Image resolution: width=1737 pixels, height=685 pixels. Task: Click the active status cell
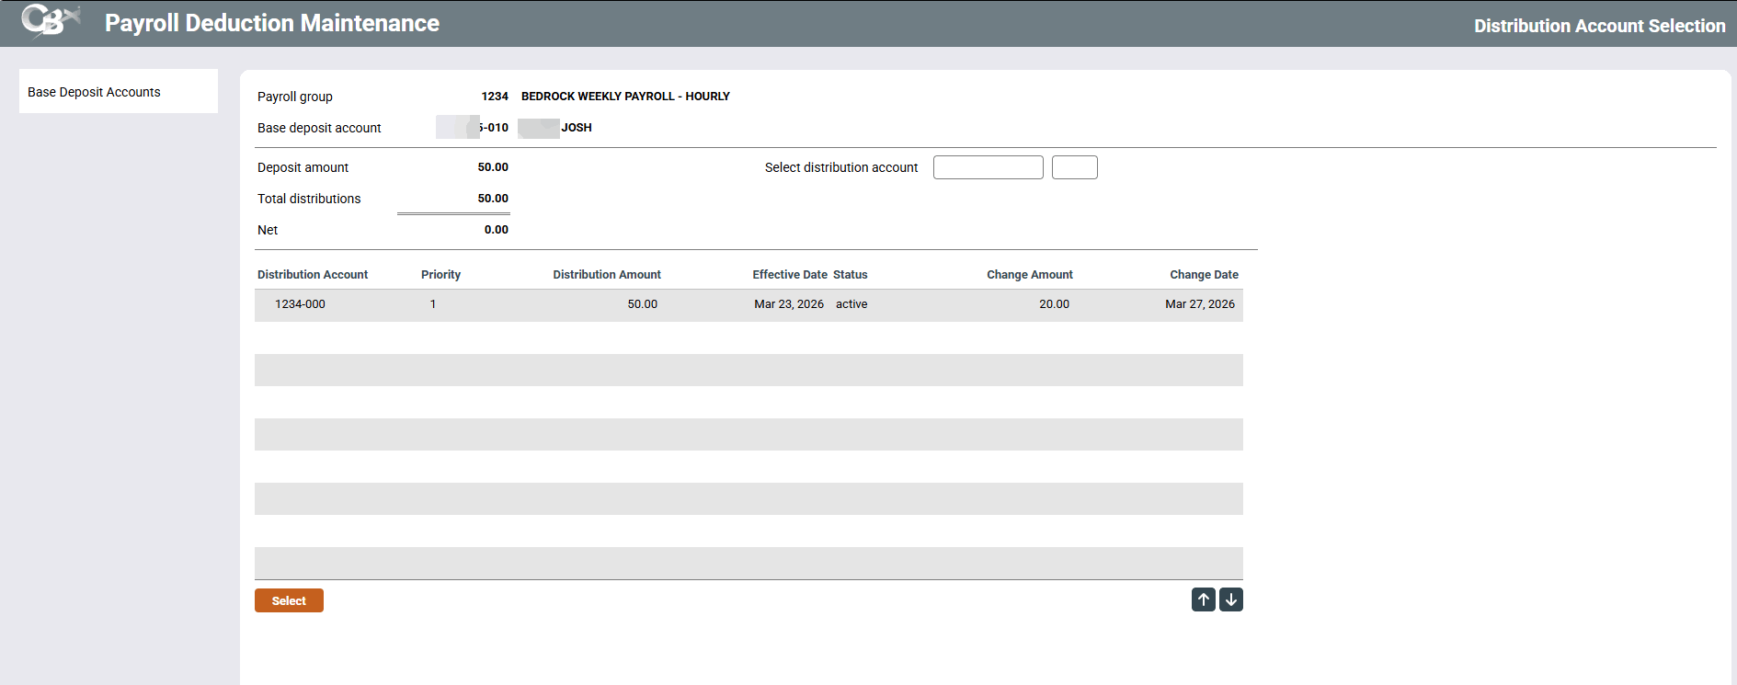coord(851,304)
